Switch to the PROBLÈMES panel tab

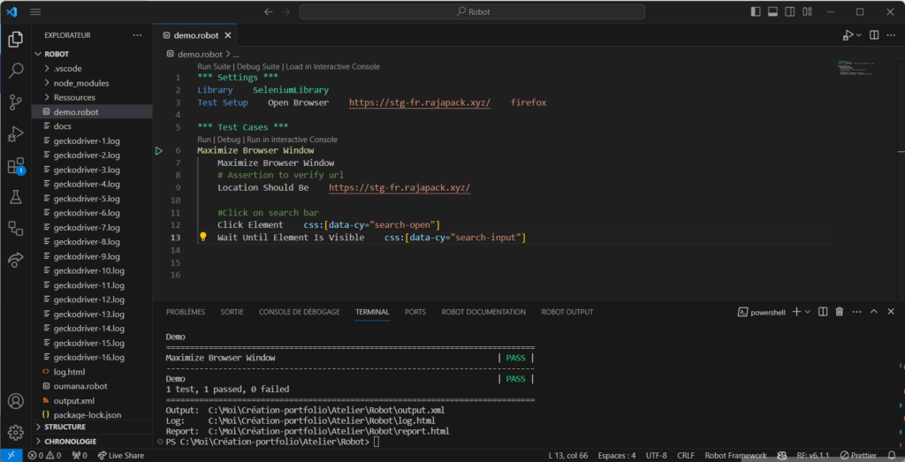click(186, 312)
